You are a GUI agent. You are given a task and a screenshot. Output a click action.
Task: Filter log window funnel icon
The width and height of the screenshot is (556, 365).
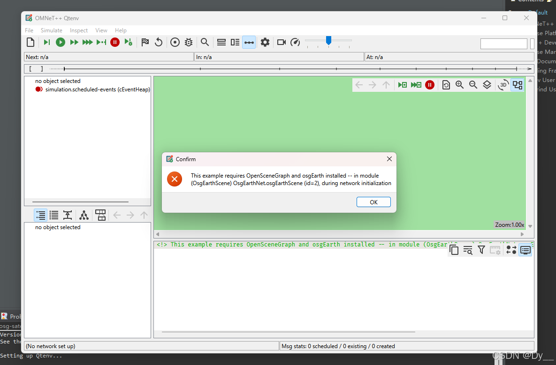tap(481, 250)
